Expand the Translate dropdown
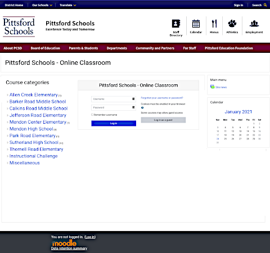Image resolution: width=270 pixels, height=253 pixels. tap(67, 5)
